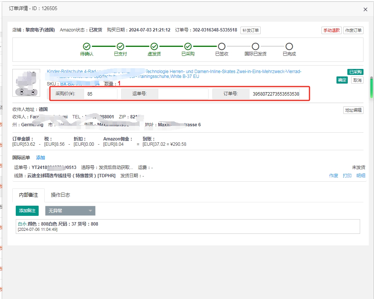Click the 待确认 step circle icon

tap(87, 46)
